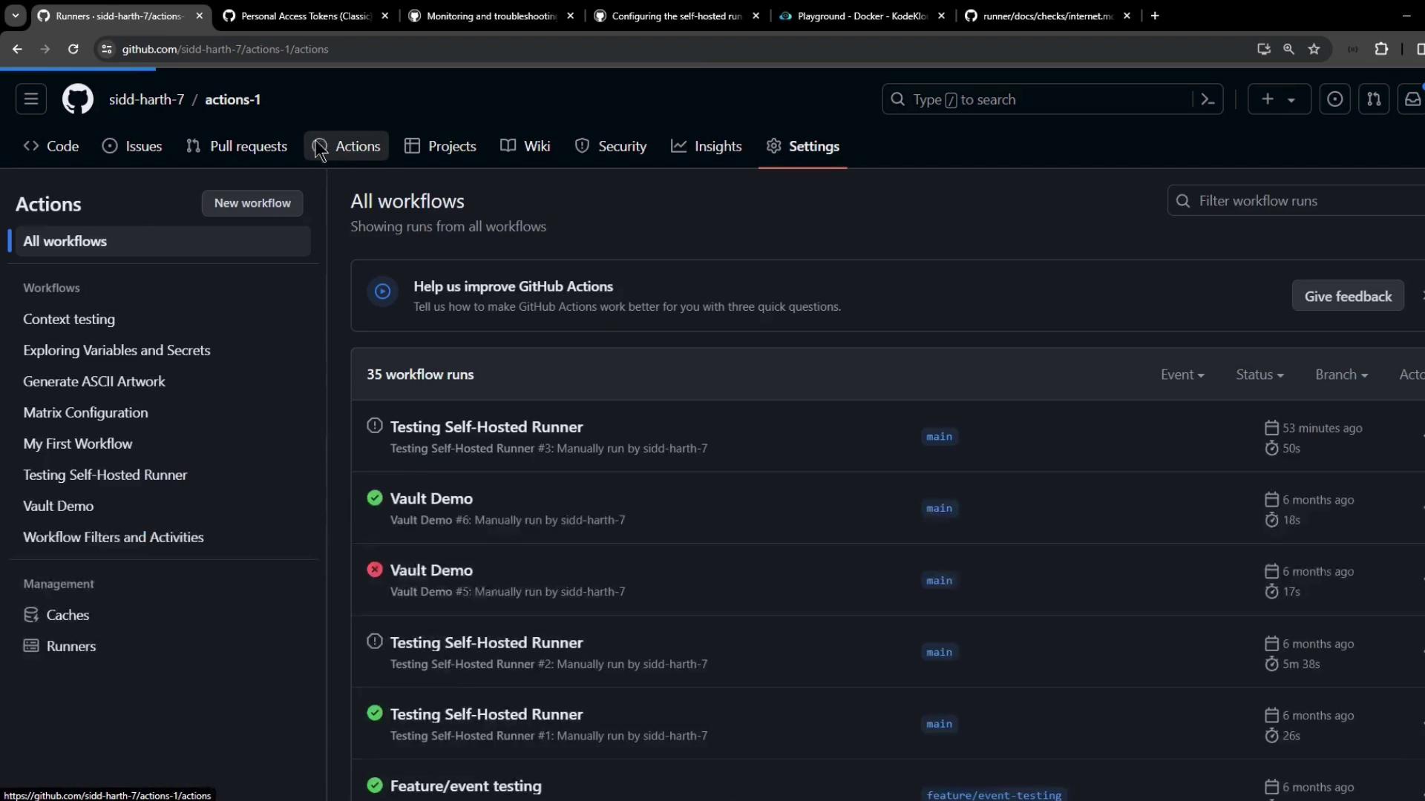Viewport: 1425px width, 801px height.
Task: Open the create new plus dropdown
Action: click(x=1279, y=99)
